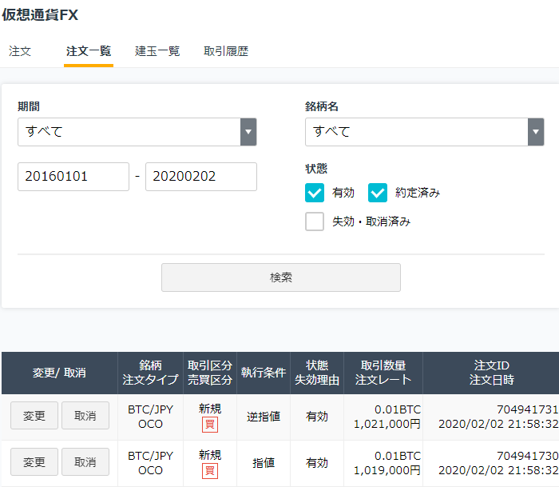The image size is (559, 487).
Task: Click the 取引数量 注文レート column header
Action: tap(383, 373)
